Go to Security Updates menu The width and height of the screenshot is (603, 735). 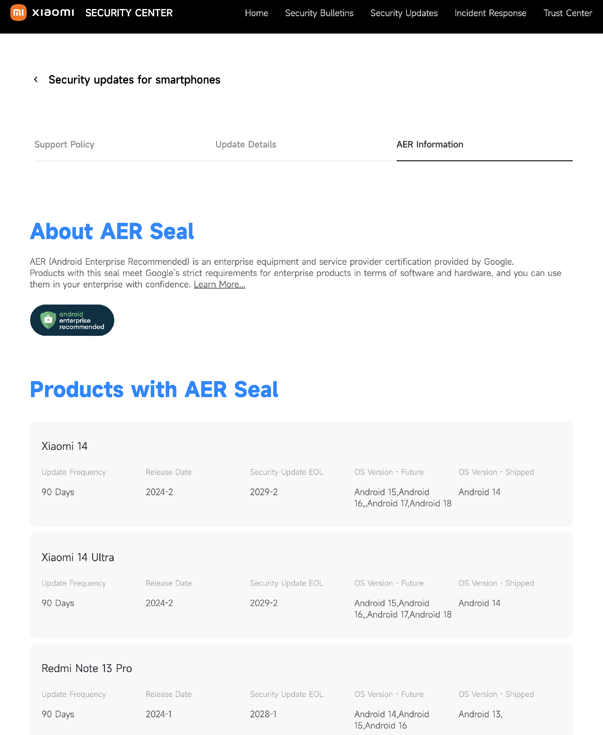[x=404, y=13]
